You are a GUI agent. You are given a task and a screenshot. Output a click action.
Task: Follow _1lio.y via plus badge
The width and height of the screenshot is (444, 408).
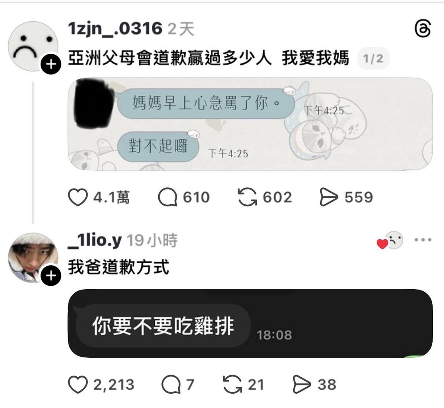[x=51, y=275]
